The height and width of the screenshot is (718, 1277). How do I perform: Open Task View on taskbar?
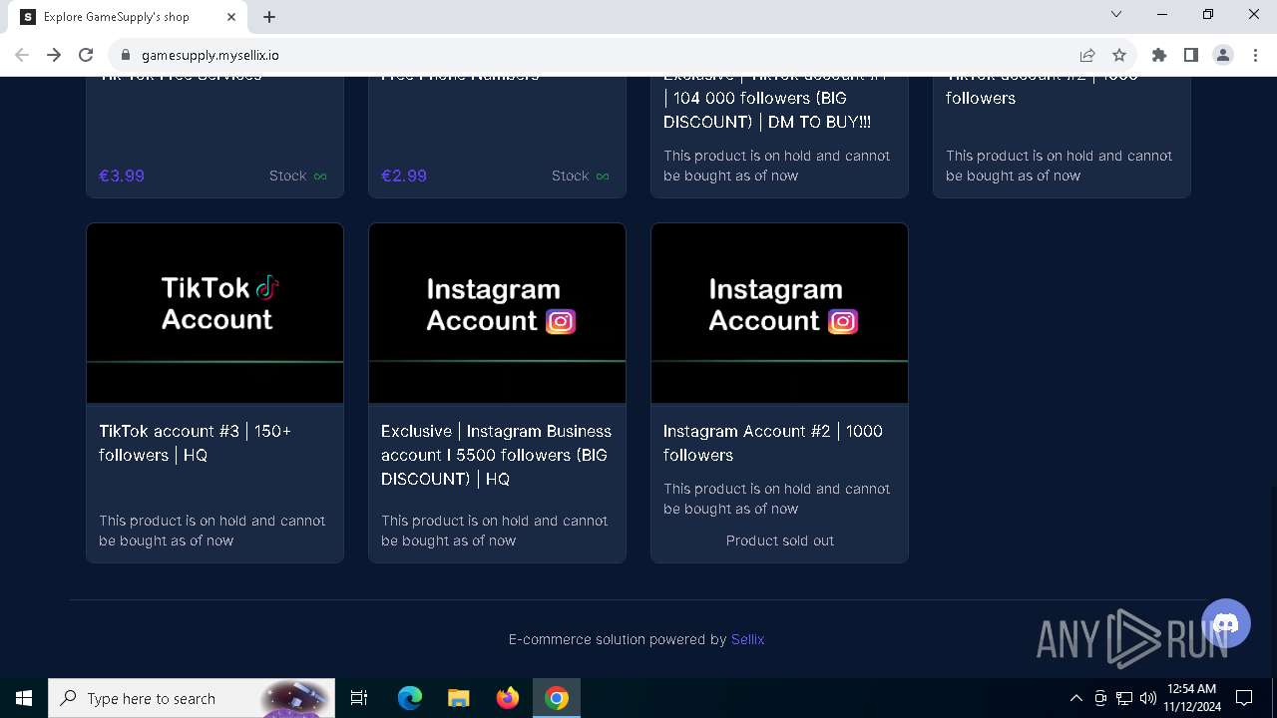(359, 698)
